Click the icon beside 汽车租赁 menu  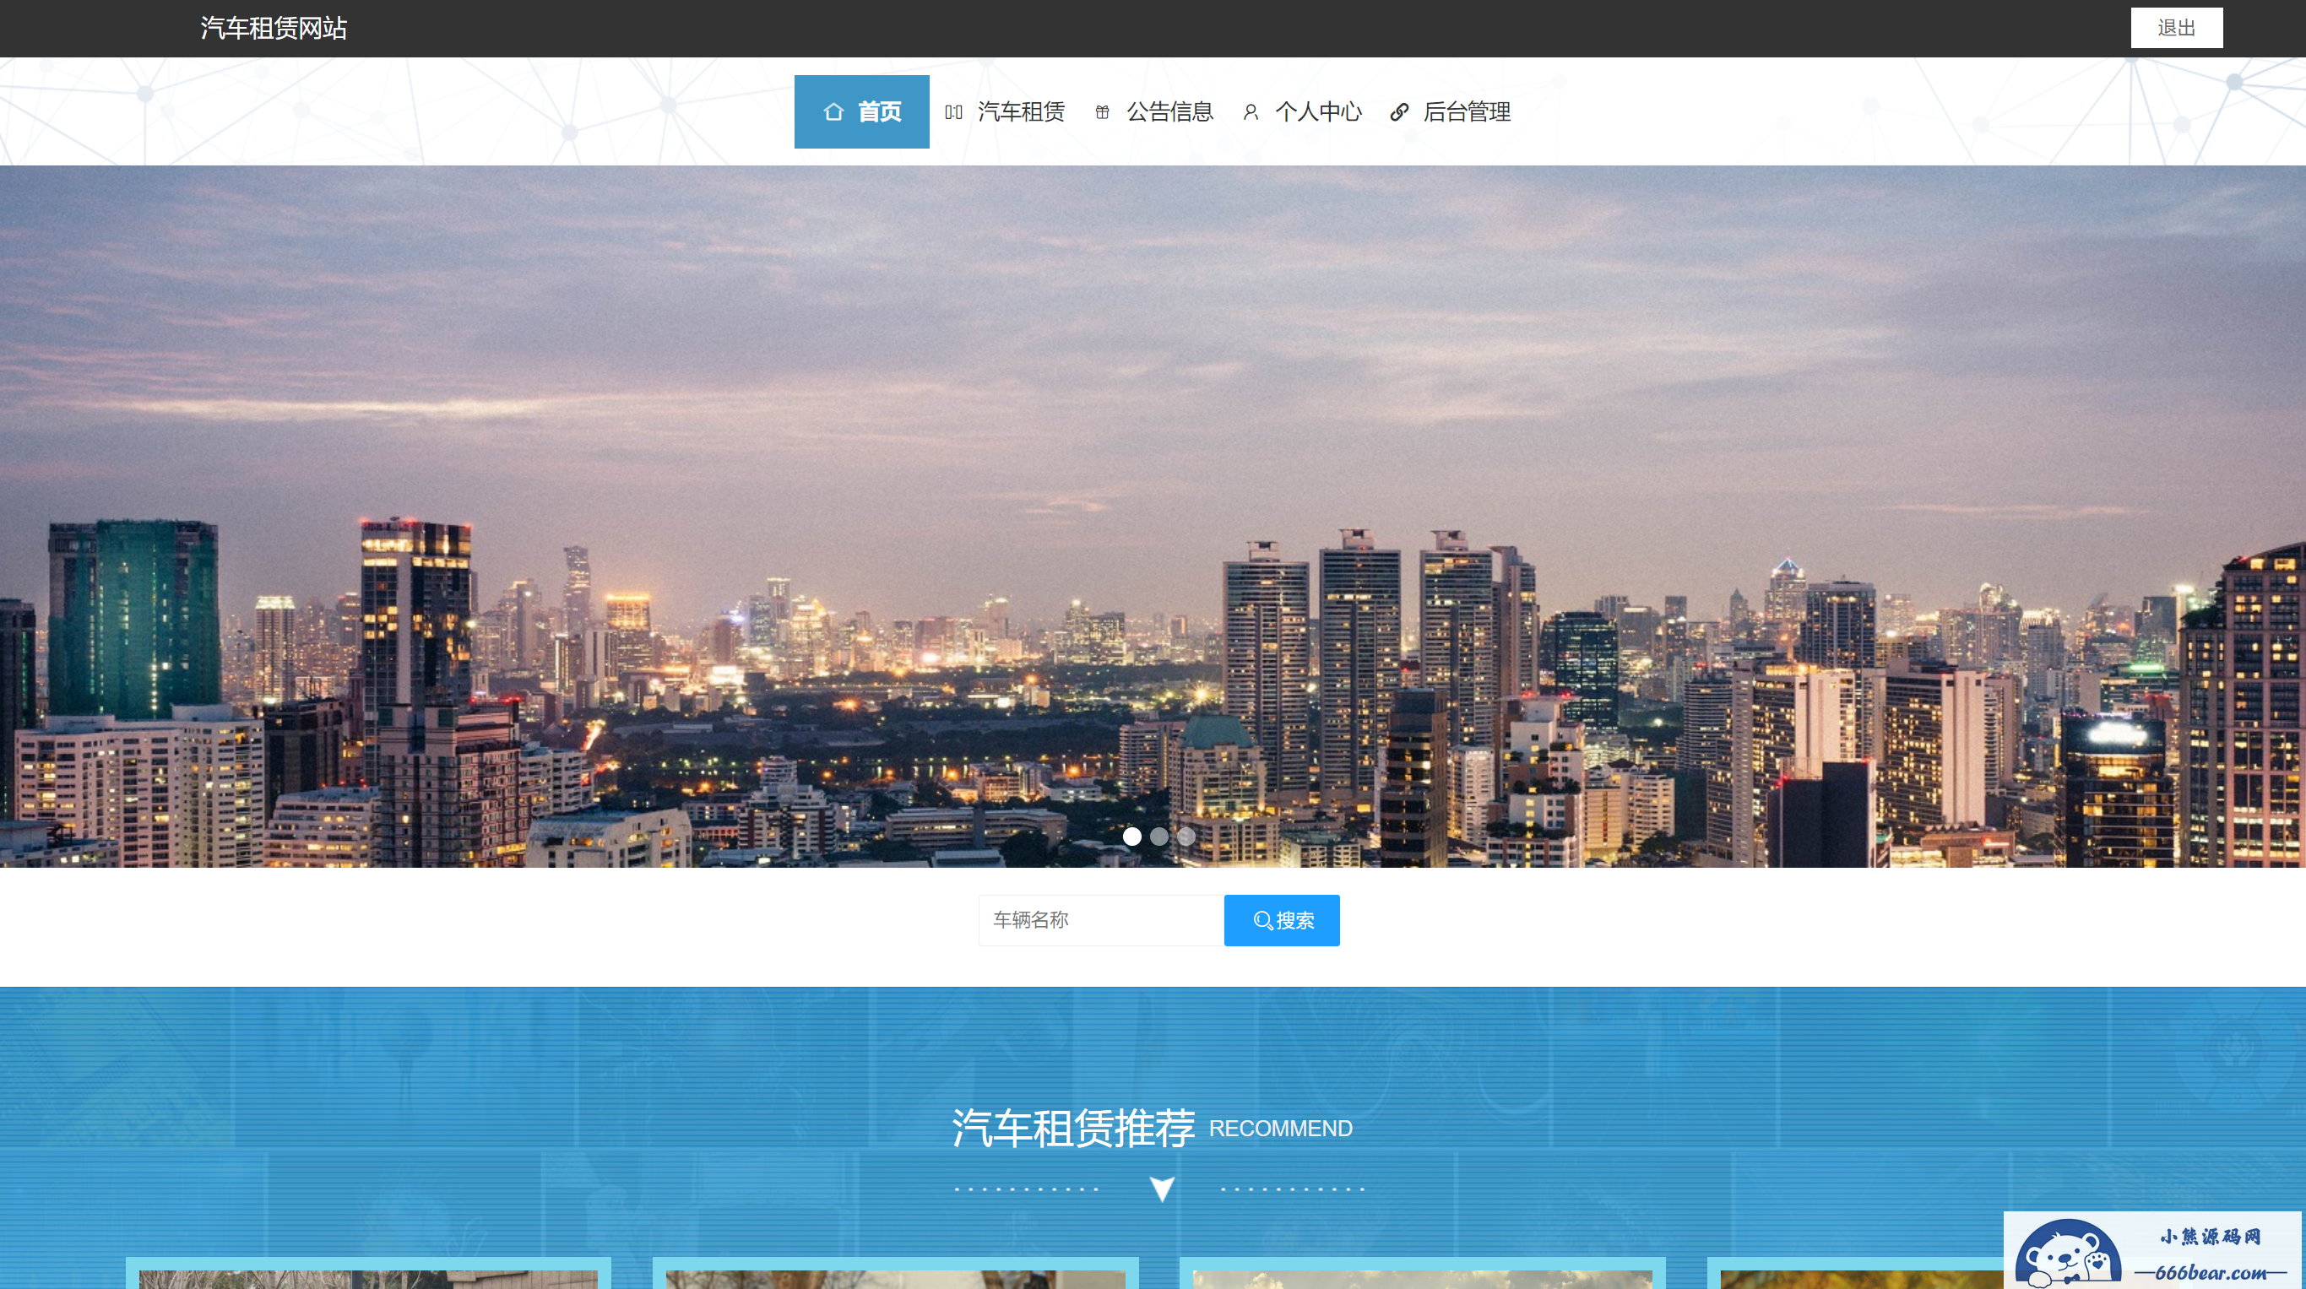[x=953, y=112]
